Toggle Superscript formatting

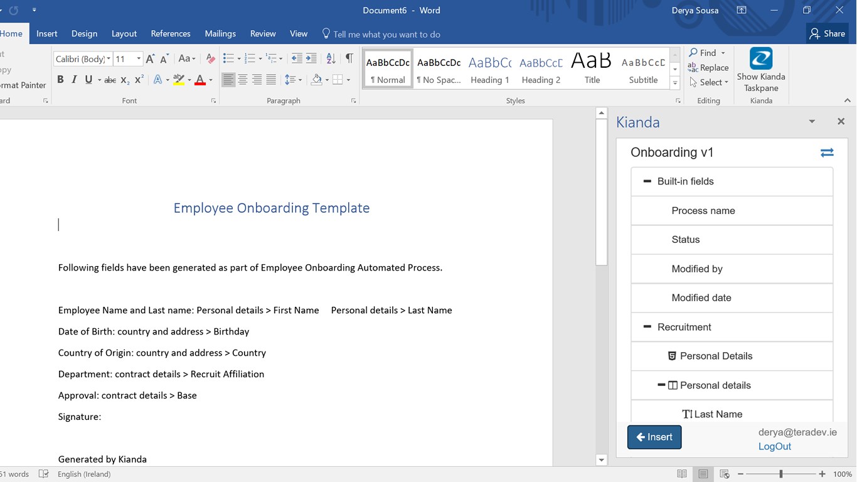pyautogui.click(x=139, y=80)
